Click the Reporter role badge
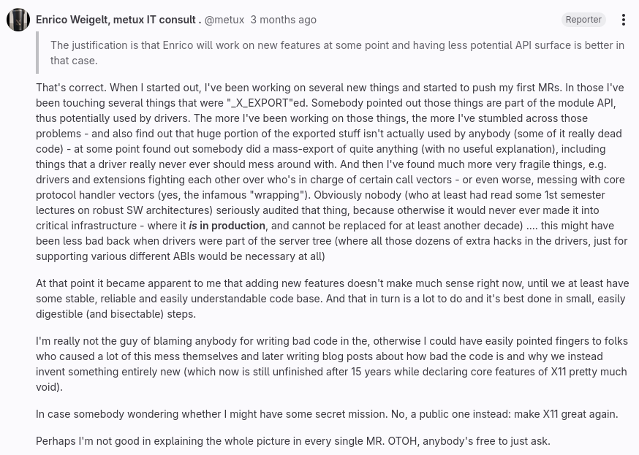Screen dimensions: 639x455 583,20
